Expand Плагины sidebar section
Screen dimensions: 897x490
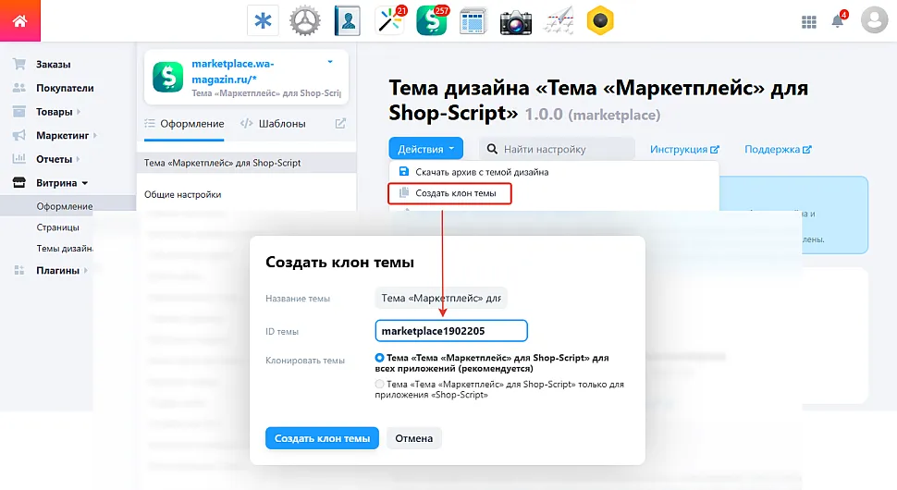tap(57, 271)
